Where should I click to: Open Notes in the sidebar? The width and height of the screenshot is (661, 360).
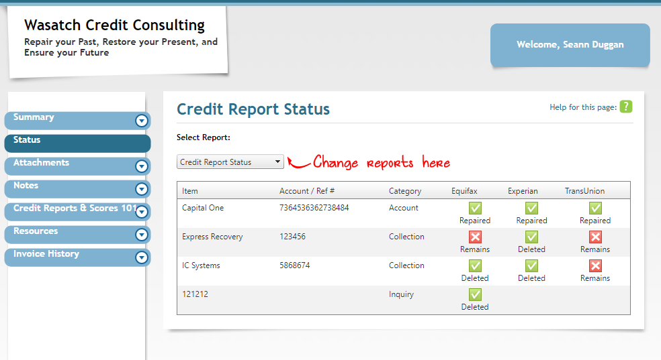pyautogui.click(x=77, y=189)
